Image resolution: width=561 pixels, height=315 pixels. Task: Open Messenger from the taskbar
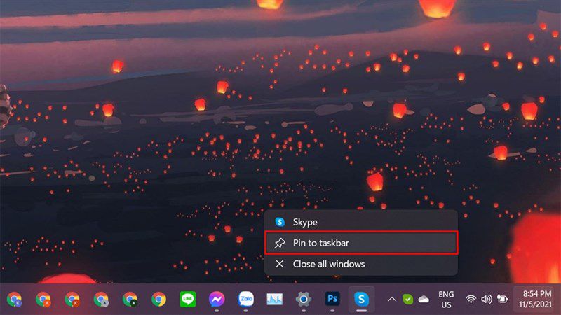[217, 300]
